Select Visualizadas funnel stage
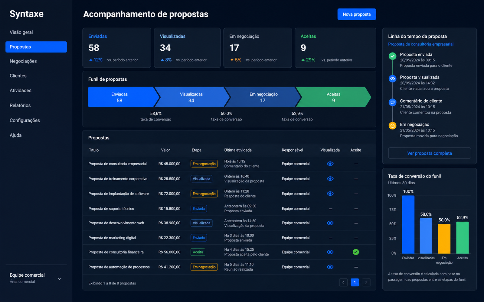The width and height of the screenshot is (484, 302). click(x=192, y=97)
